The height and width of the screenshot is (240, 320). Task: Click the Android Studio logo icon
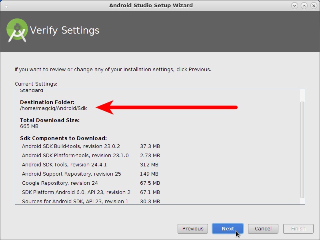[x=17, y=30]
